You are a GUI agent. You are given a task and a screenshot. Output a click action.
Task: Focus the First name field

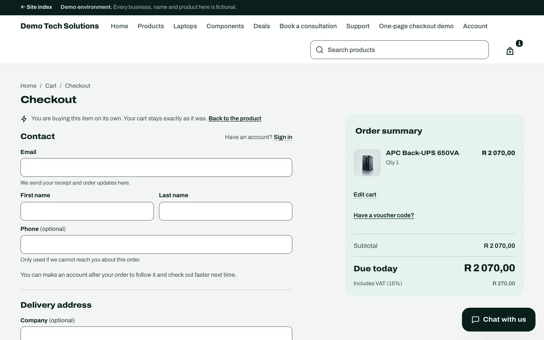[x=87, y=211]
